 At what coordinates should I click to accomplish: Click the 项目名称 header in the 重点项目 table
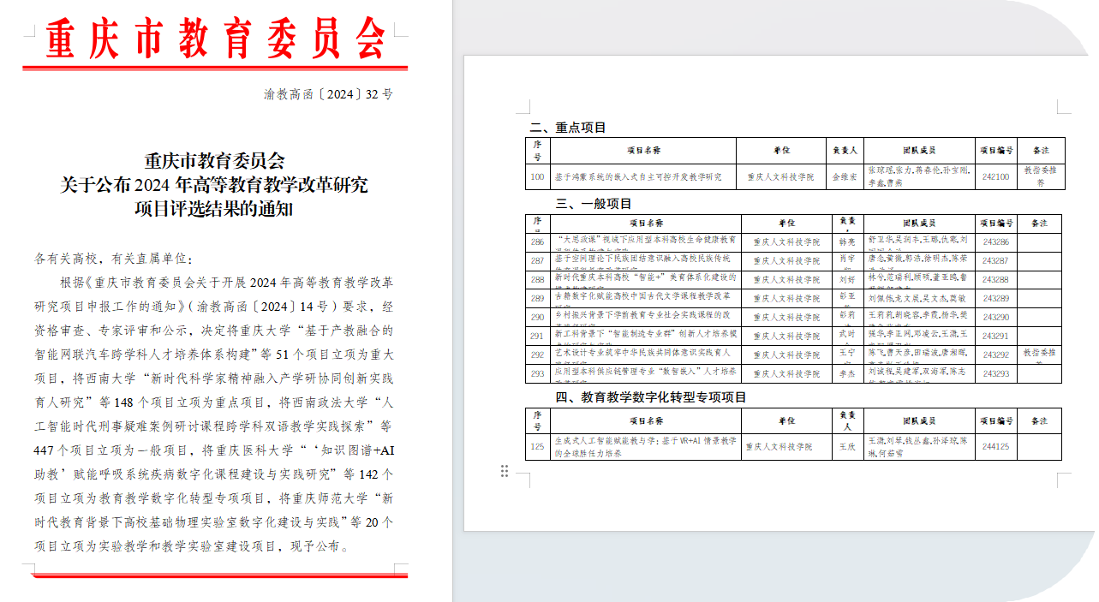[643, 151]
